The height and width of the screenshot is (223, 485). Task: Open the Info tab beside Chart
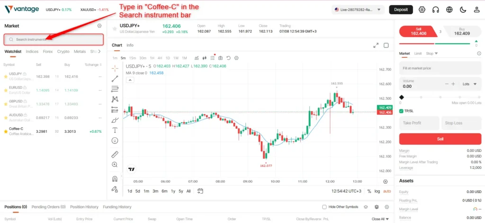[130, 45]
